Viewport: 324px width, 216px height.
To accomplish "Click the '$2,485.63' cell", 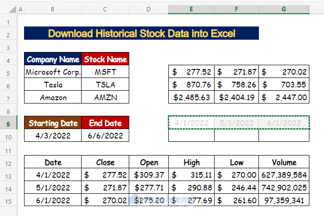I will (x=191, y=97).
